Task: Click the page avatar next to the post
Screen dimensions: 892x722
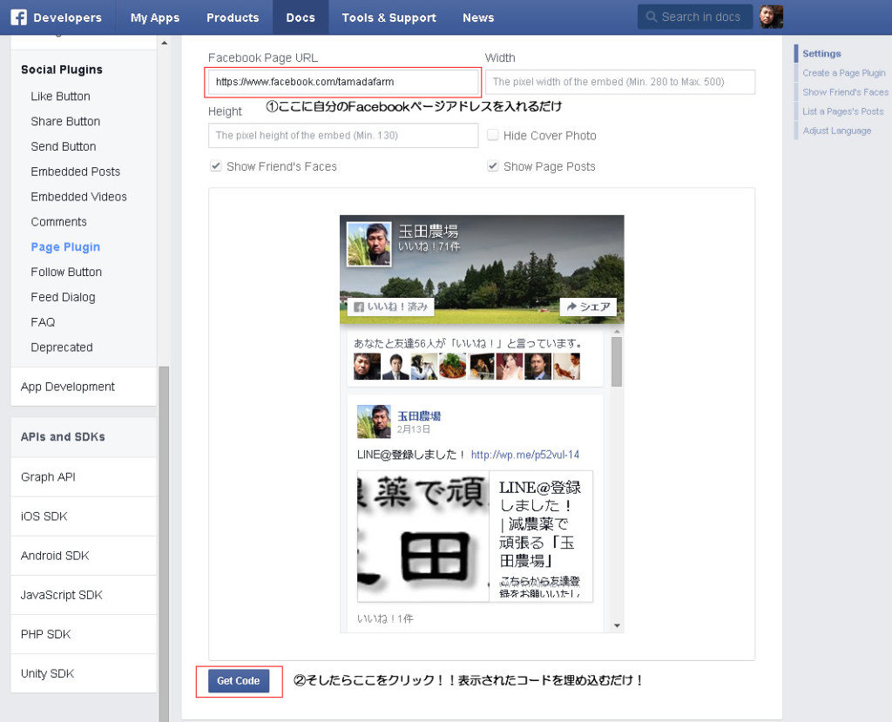Action: pyautogui.click(x=374, y=422)
